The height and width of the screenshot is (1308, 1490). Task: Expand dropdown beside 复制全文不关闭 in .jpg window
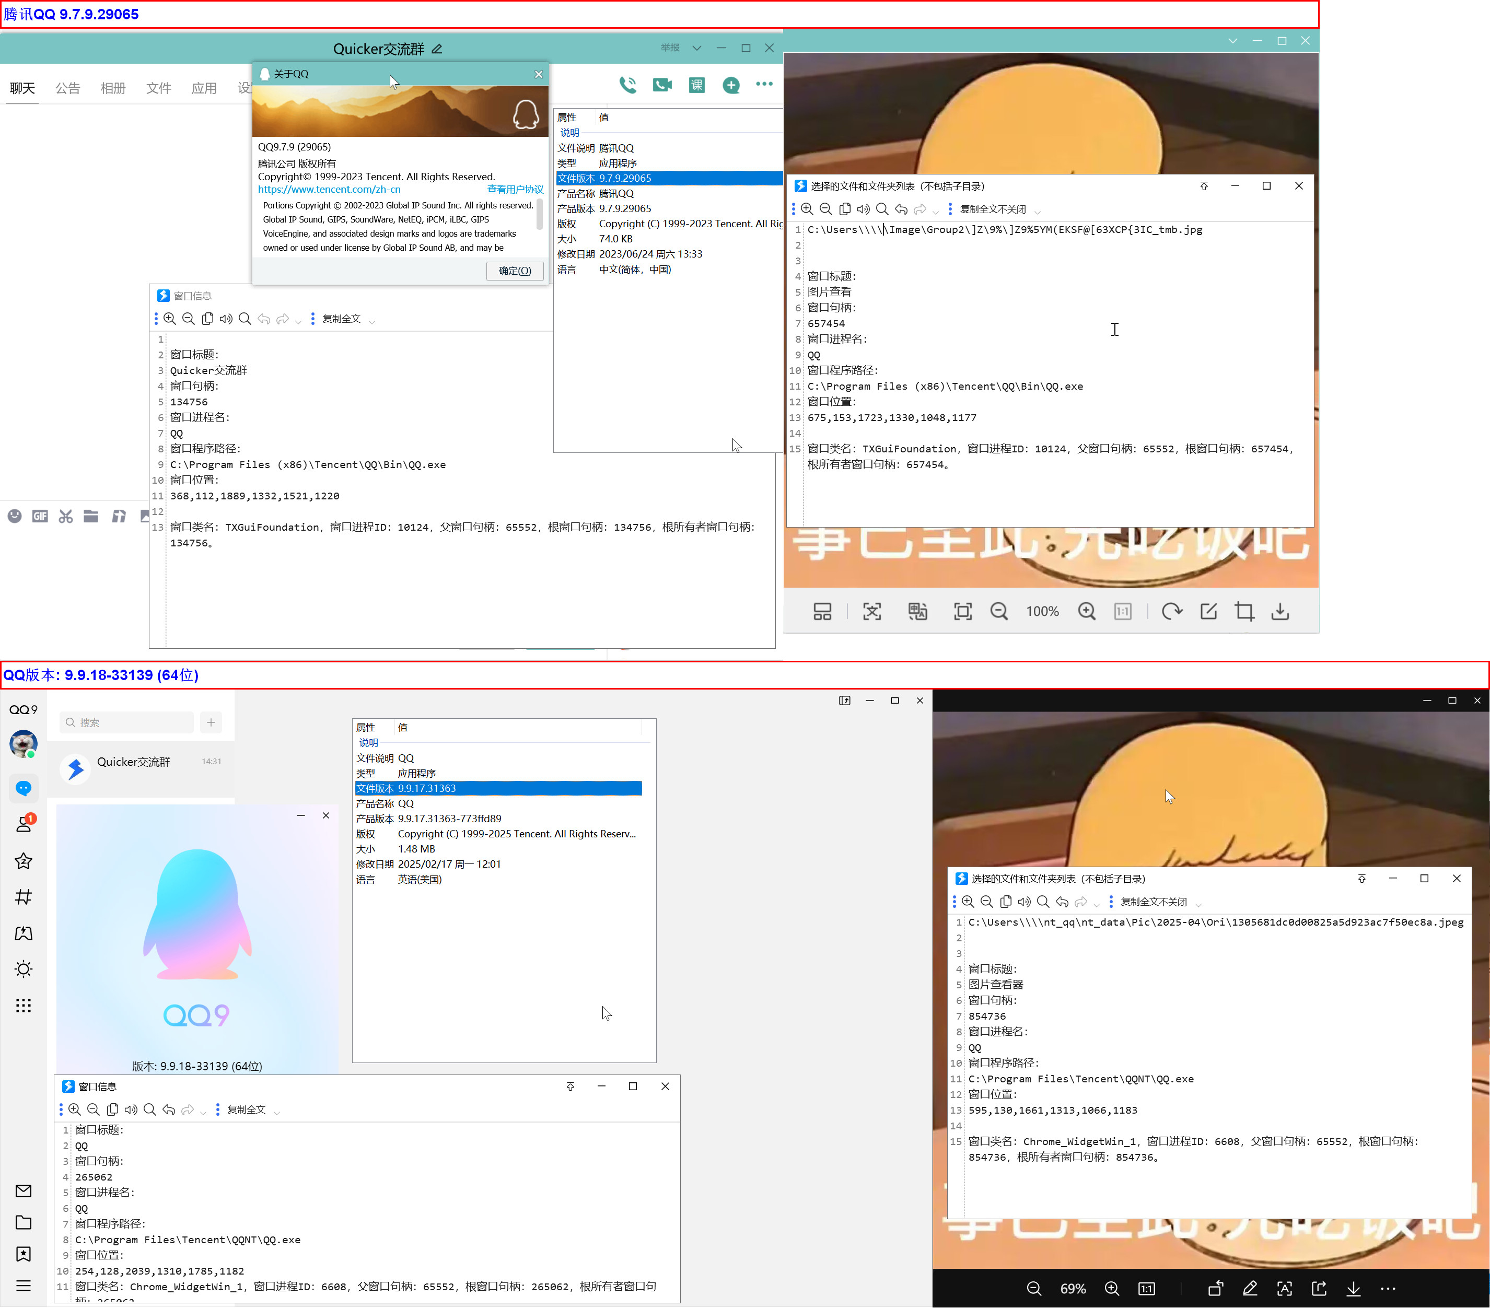click(x=1038, y=212)
